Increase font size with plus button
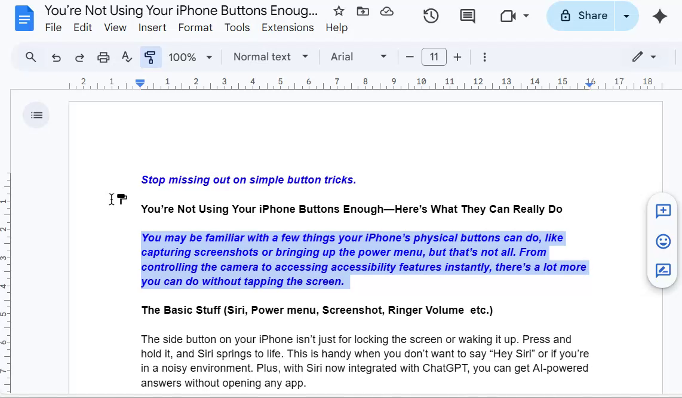Screen dimensions: 682x398 click(x=457, y=57)
